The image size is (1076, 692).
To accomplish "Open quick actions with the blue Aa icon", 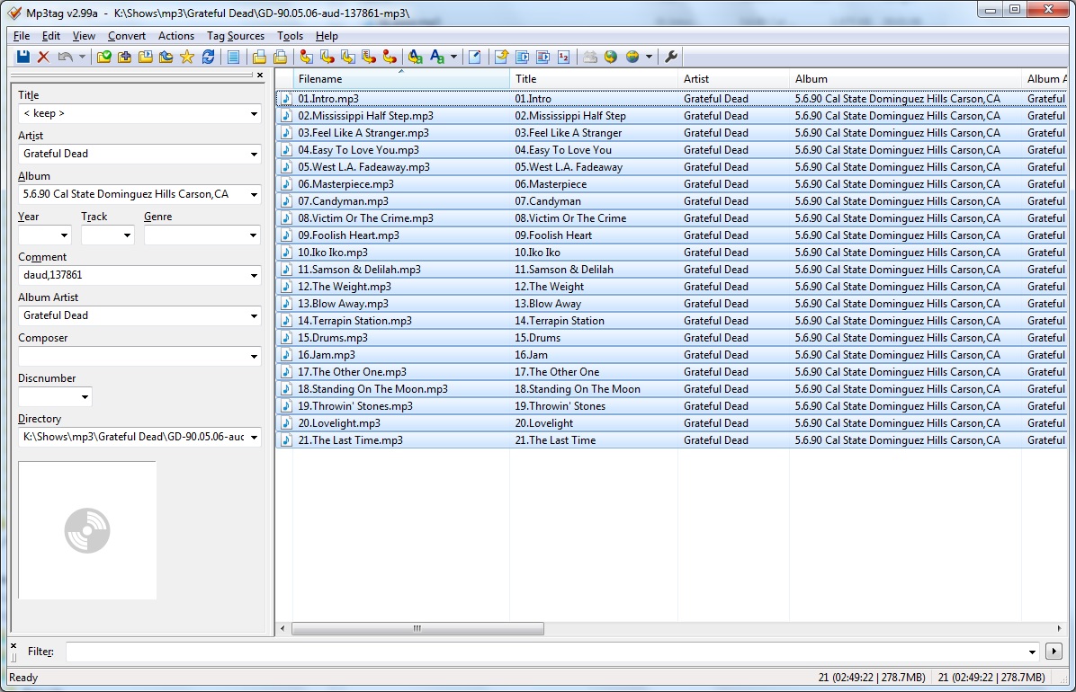I will tap(437, 57).
